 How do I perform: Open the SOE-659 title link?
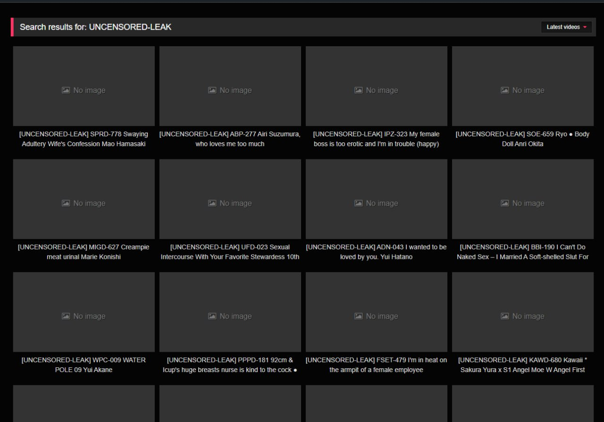point(522,139)
